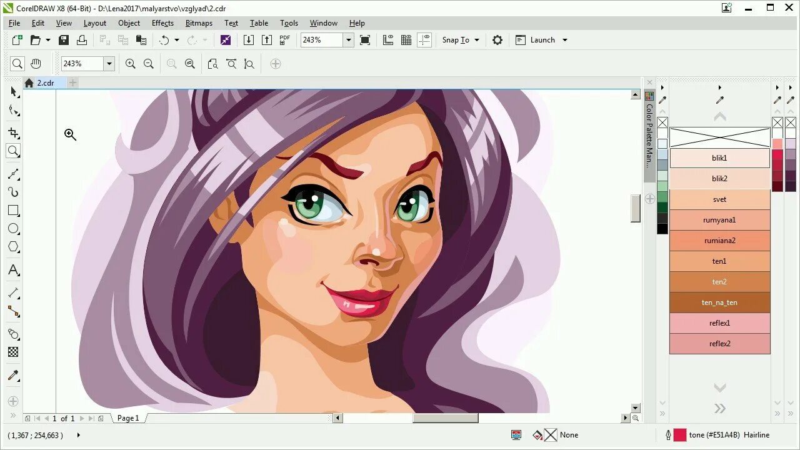
Task: Choose the Ellipse tool
Action: pos(14,229)
